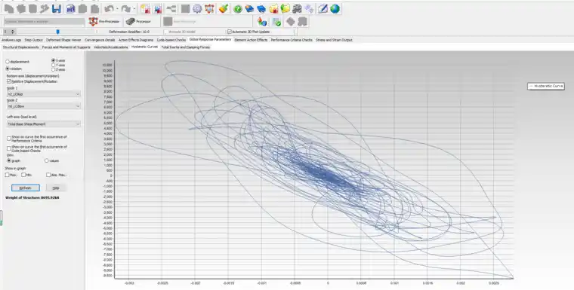Click the green question mark help icon

pos(238,9)
